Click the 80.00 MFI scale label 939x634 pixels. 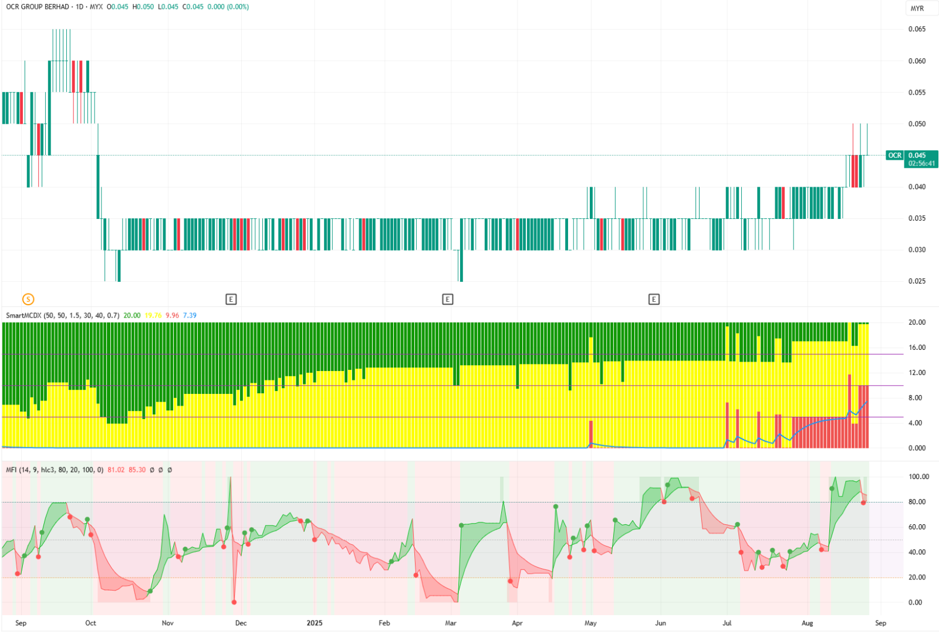pyautogui.click(x=917, y=502)
